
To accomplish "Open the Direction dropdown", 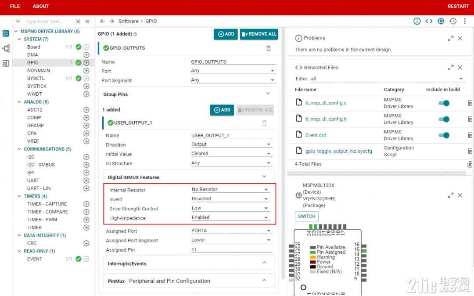I will tap(232, 144).
